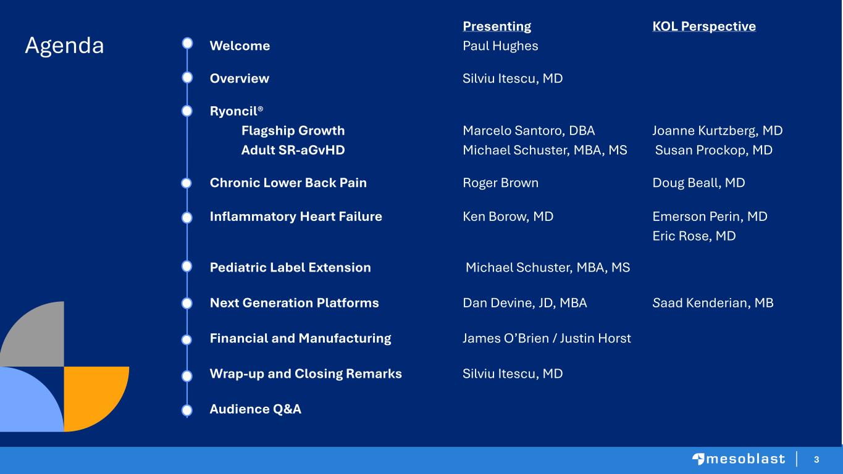Select the Chronic Lower Back Pain bullet
This screenshot has width=843, height=474.
pos(188,183)
